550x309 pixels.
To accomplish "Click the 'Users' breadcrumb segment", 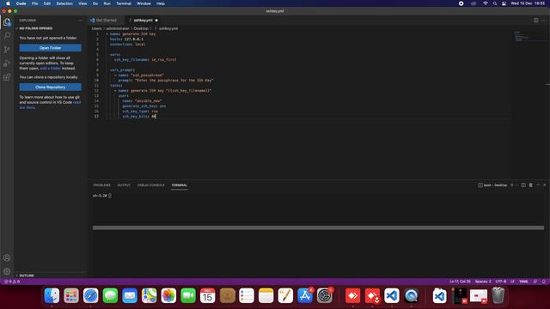I will pos(96,28).
